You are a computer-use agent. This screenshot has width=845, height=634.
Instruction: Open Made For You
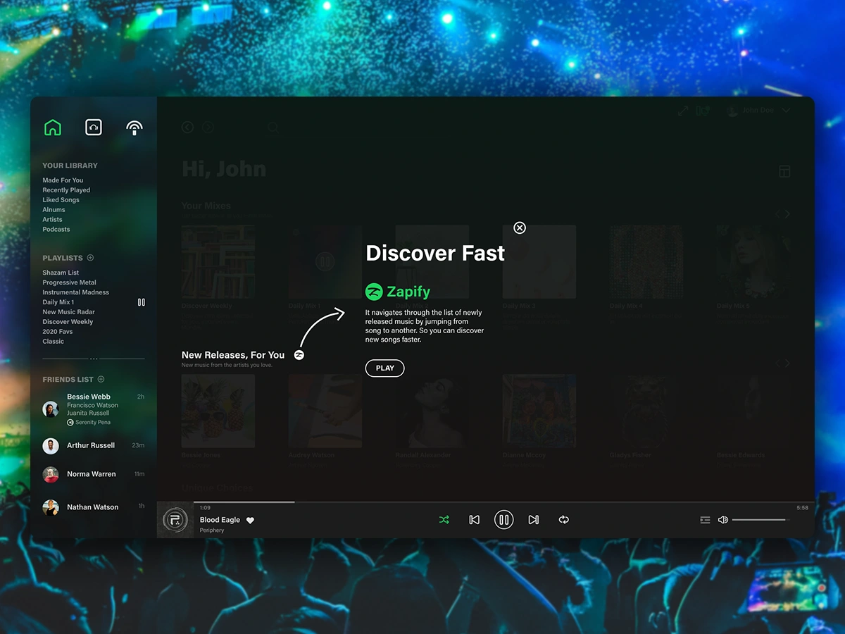(x=63, y=180)
